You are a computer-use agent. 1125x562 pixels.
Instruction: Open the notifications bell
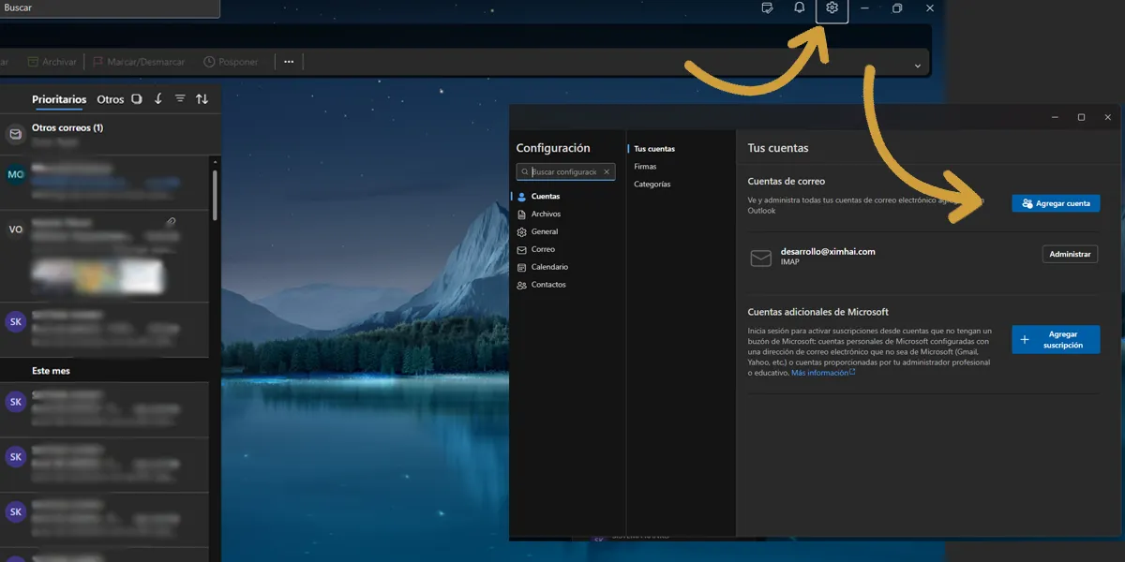click(800, 8)
